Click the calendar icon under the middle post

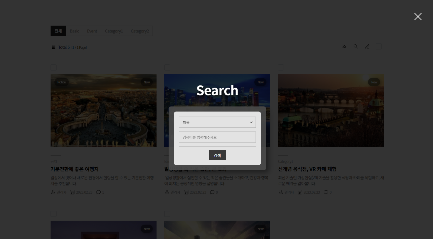[x=186, y=192]
